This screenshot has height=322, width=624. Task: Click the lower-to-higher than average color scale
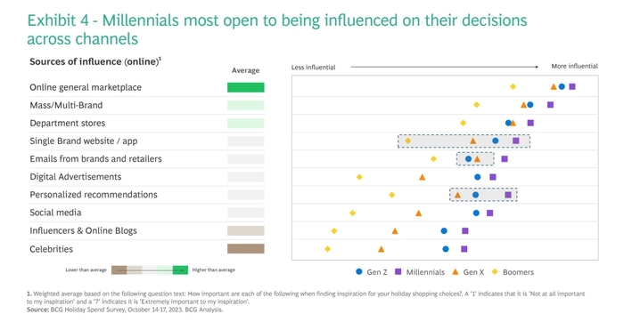click(150, 270)
